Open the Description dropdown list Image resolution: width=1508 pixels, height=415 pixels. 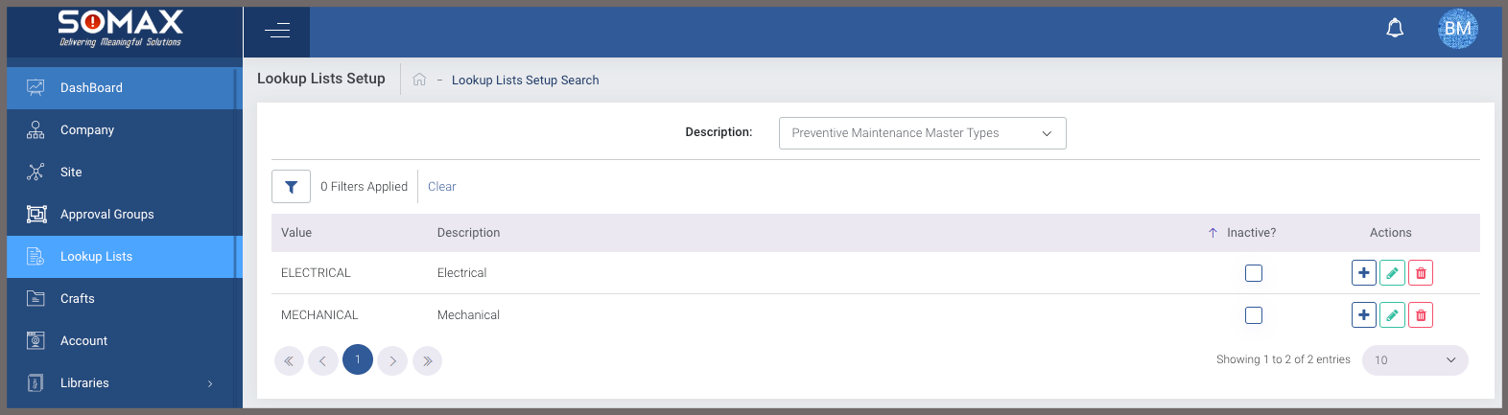coord(923,133)
